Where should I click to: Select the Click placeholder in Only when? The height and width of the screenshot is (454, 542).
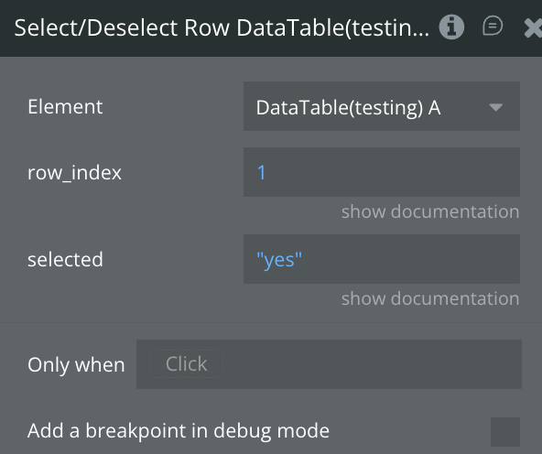point(187,363)
